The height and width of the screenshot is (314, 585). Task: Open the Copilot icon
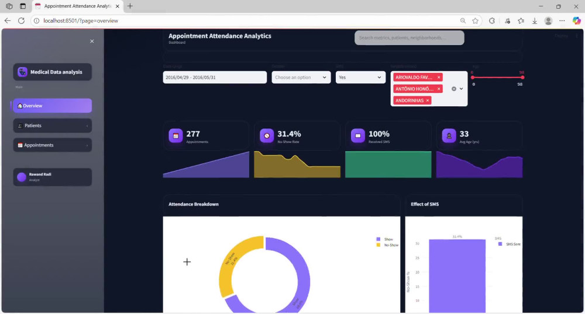point(576,21)
